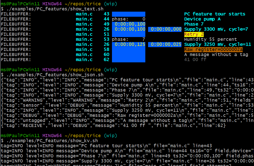Click the 0:00:00,025 blue timestamp
Image resolution: width=254 pixels, height=166 pixels.
pyautogui.click(x=165, y=44)
